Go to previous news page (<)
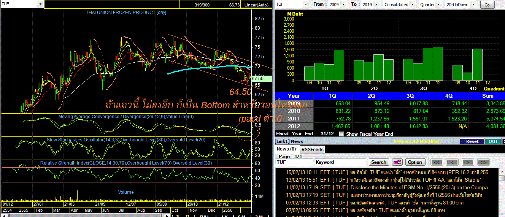The height and width of the screenshot is (217, 505). click(x=452, y=162)
